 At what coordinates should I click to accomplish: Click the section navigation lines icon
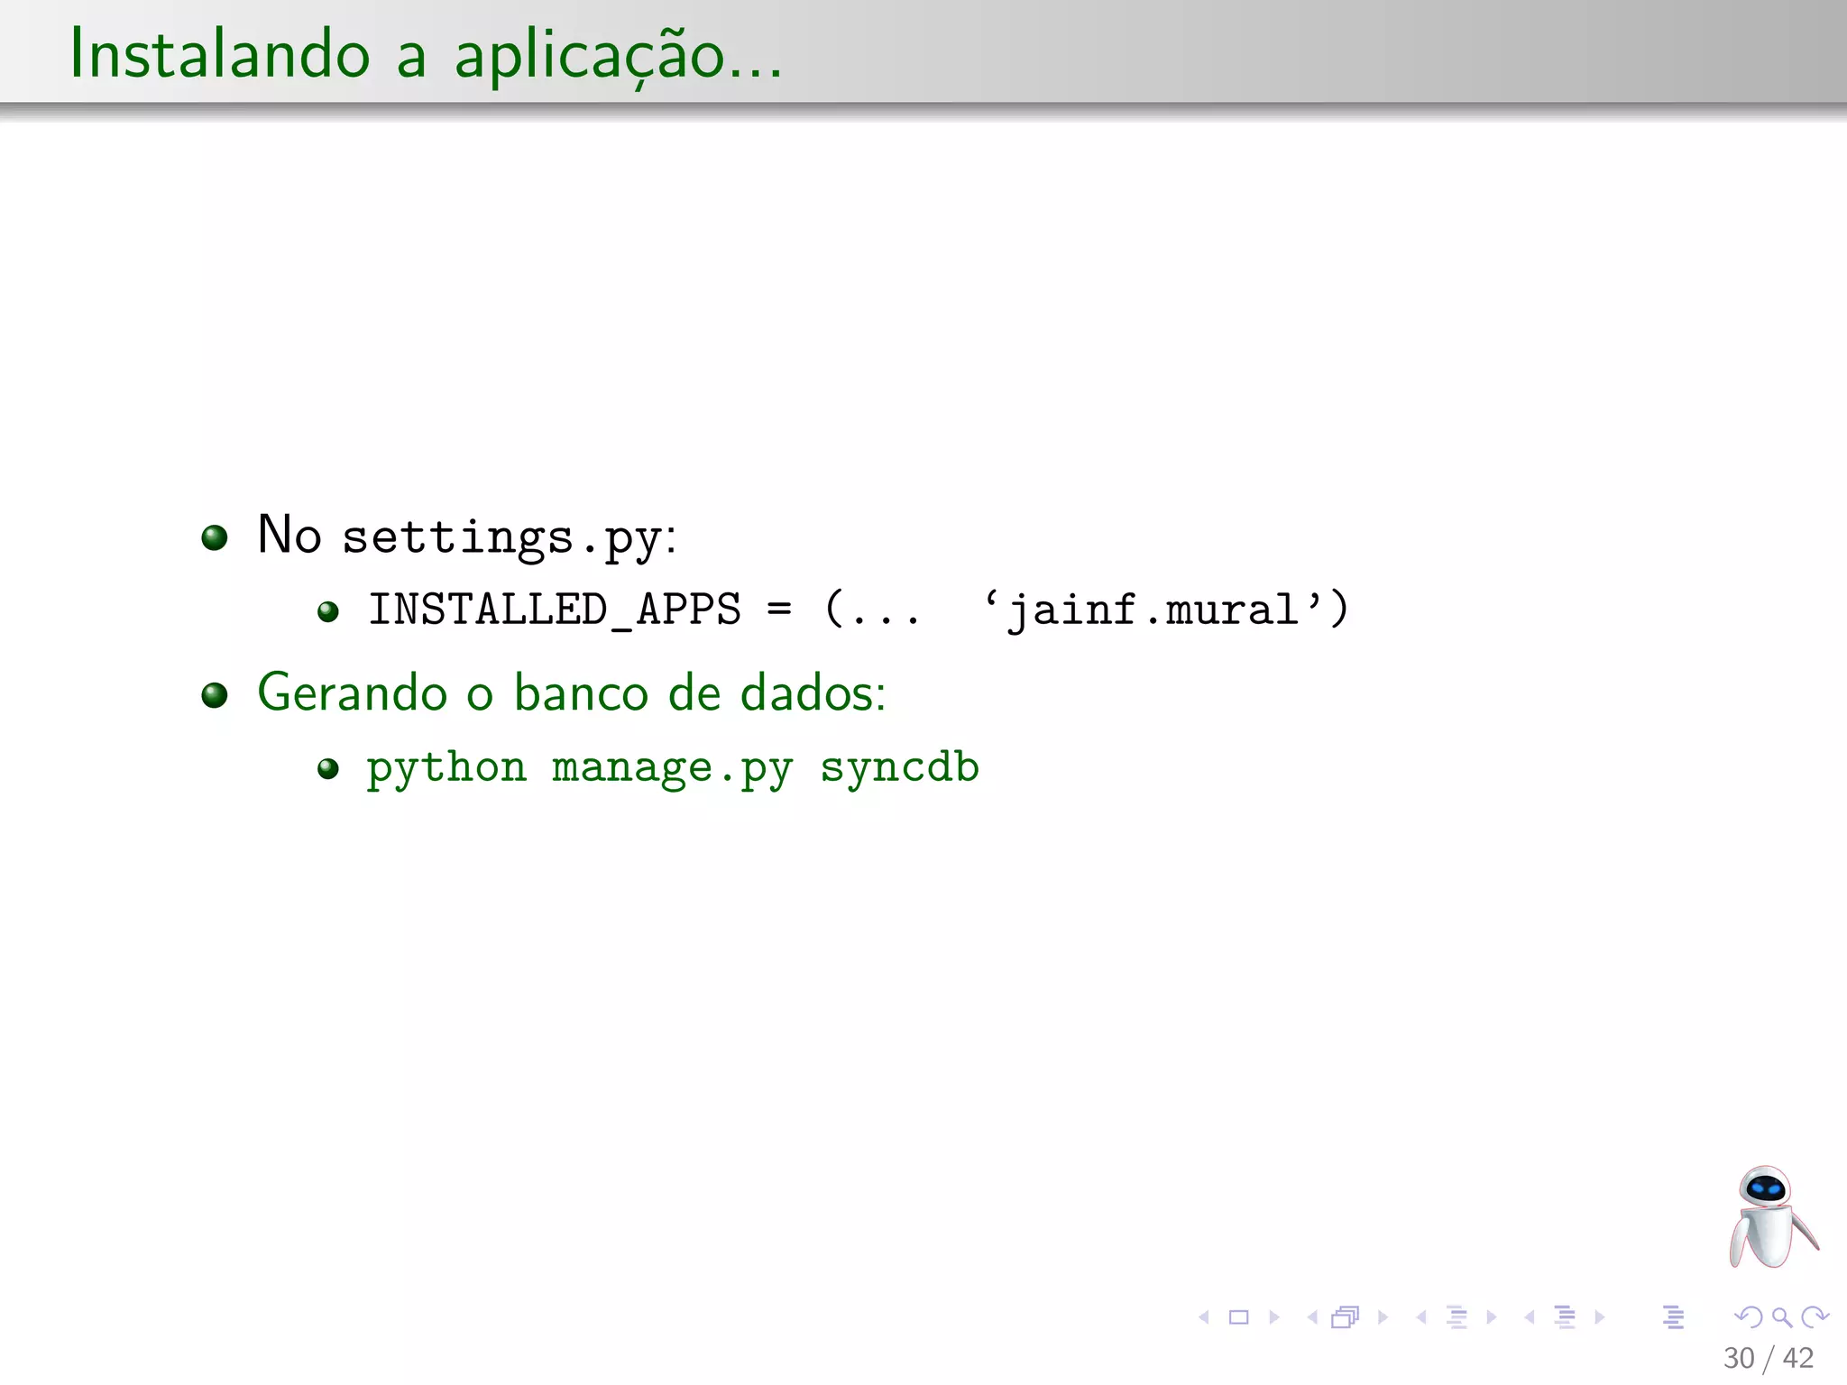(x=1566, y=1317)
